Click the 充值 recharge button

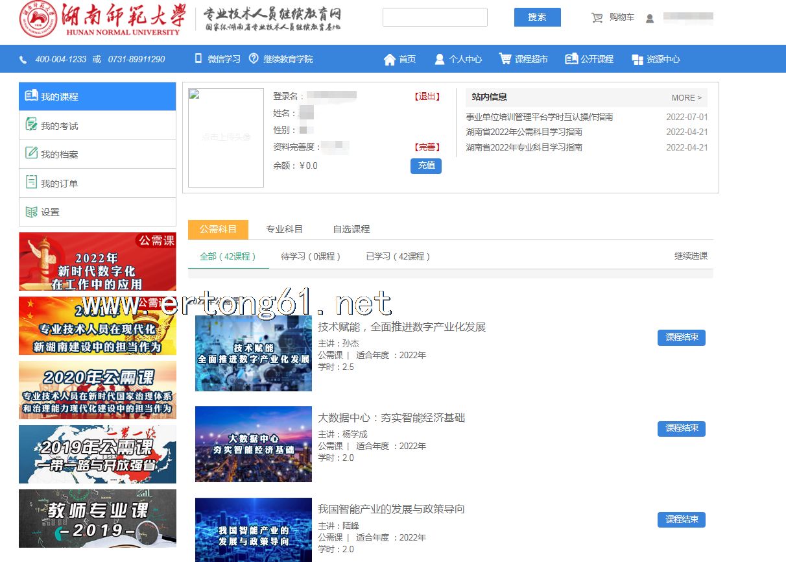click(426, 165)
